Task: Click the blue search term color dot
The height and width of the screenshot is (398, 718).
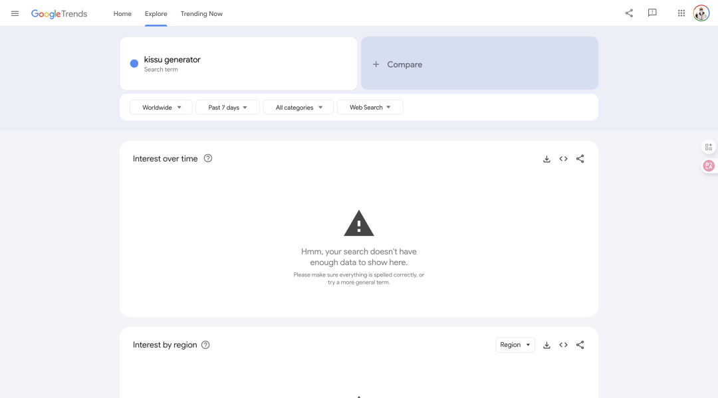Action: click(134, 64)
